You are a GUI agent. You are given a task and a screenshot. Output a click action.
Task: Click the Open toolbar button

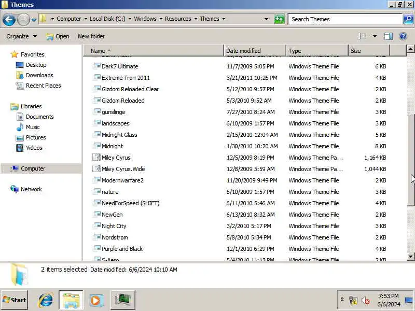click(x=58, y=36)
